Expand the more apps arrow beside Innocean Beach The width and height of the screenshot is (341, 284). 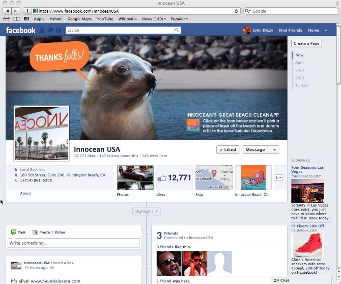coord(278,178)
